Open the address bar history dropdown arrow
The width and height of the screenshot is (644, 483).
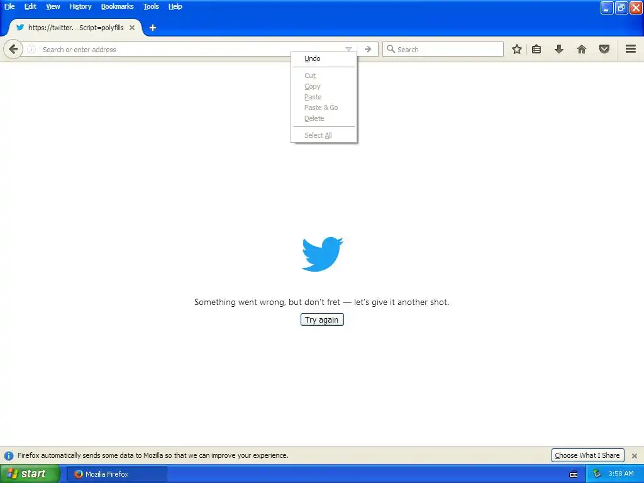click(x=348, y=49)
